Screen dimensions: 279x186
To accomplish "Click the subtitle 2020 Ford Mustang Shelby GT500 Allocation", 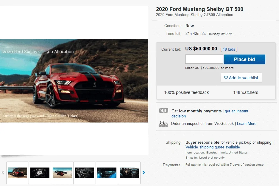I will pos(194,15).
